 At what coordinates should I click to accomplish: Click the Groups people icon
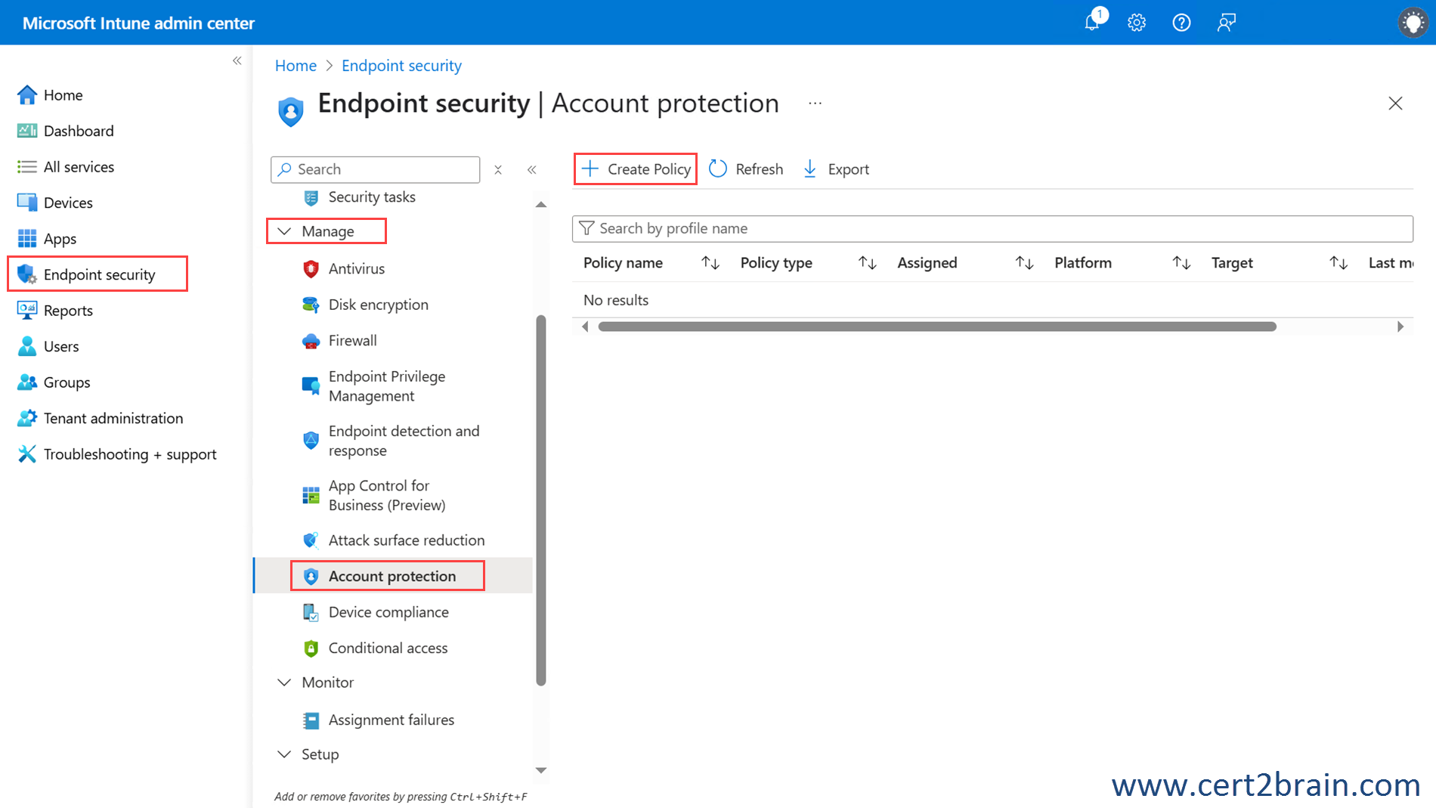point(27,382)
